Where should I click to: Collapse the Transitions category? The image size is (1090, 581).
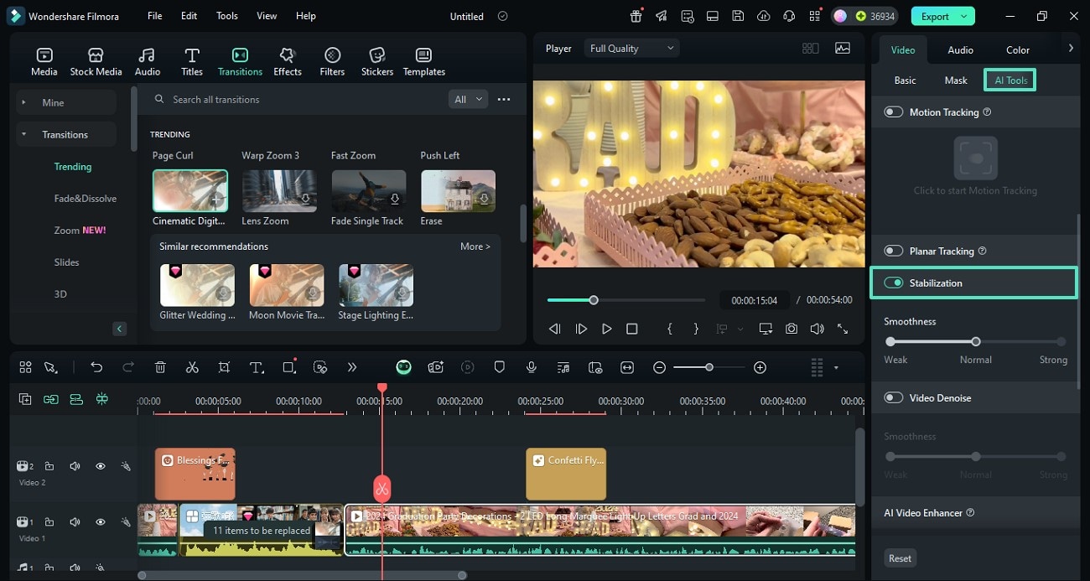click(x=23, y=134)
